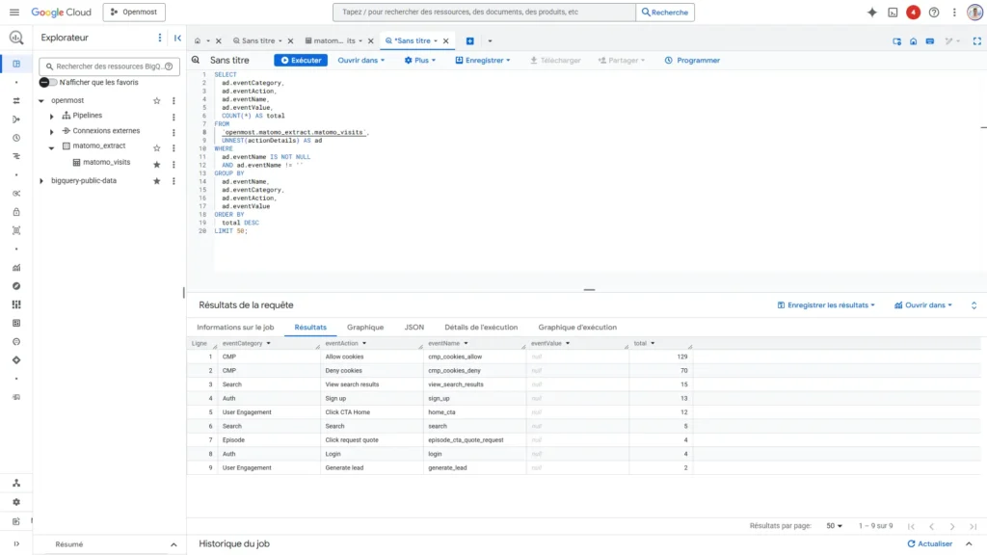987x555 pixels.
Task: Collapse the Explorateur panel
Action: 176,37
